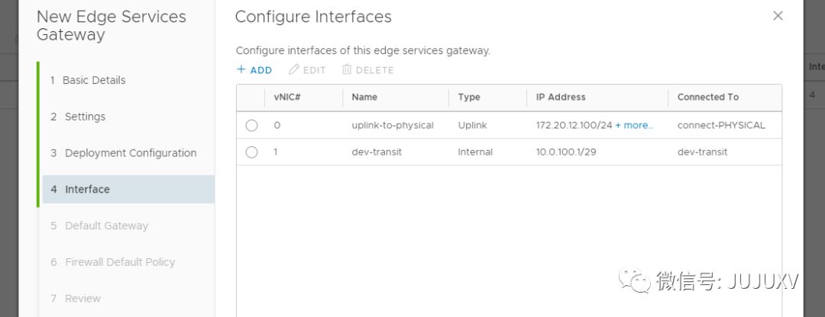Click the pencil EDIT icon
This screenshot has height=317, width=825.
point(294,70)
